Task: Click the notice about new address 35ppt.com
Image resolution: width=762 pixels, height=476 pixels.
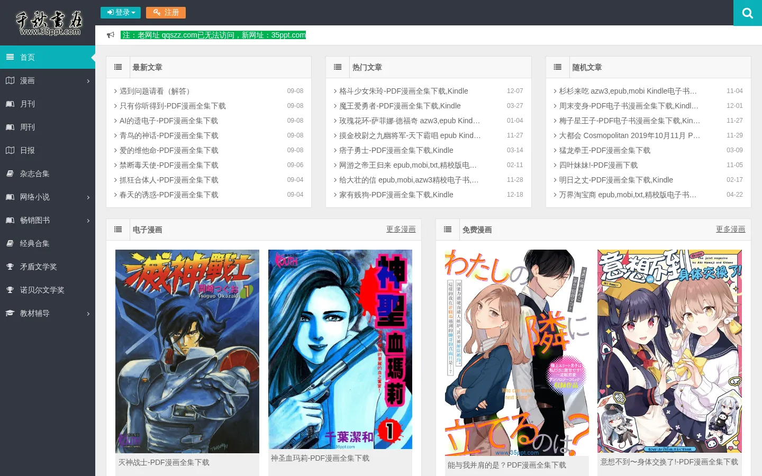Action: click(213, 35)
